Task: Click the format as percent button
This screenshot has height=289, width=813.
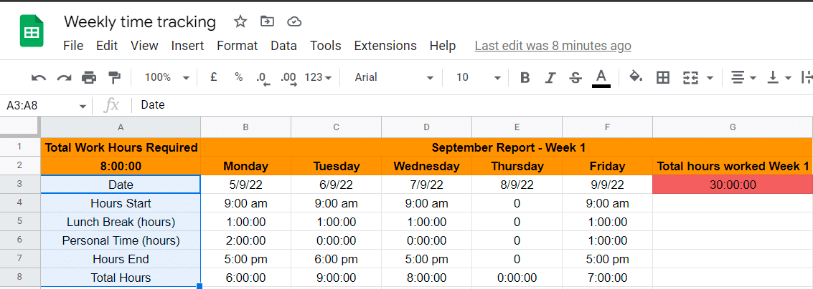Action: [x=238, y=77]
